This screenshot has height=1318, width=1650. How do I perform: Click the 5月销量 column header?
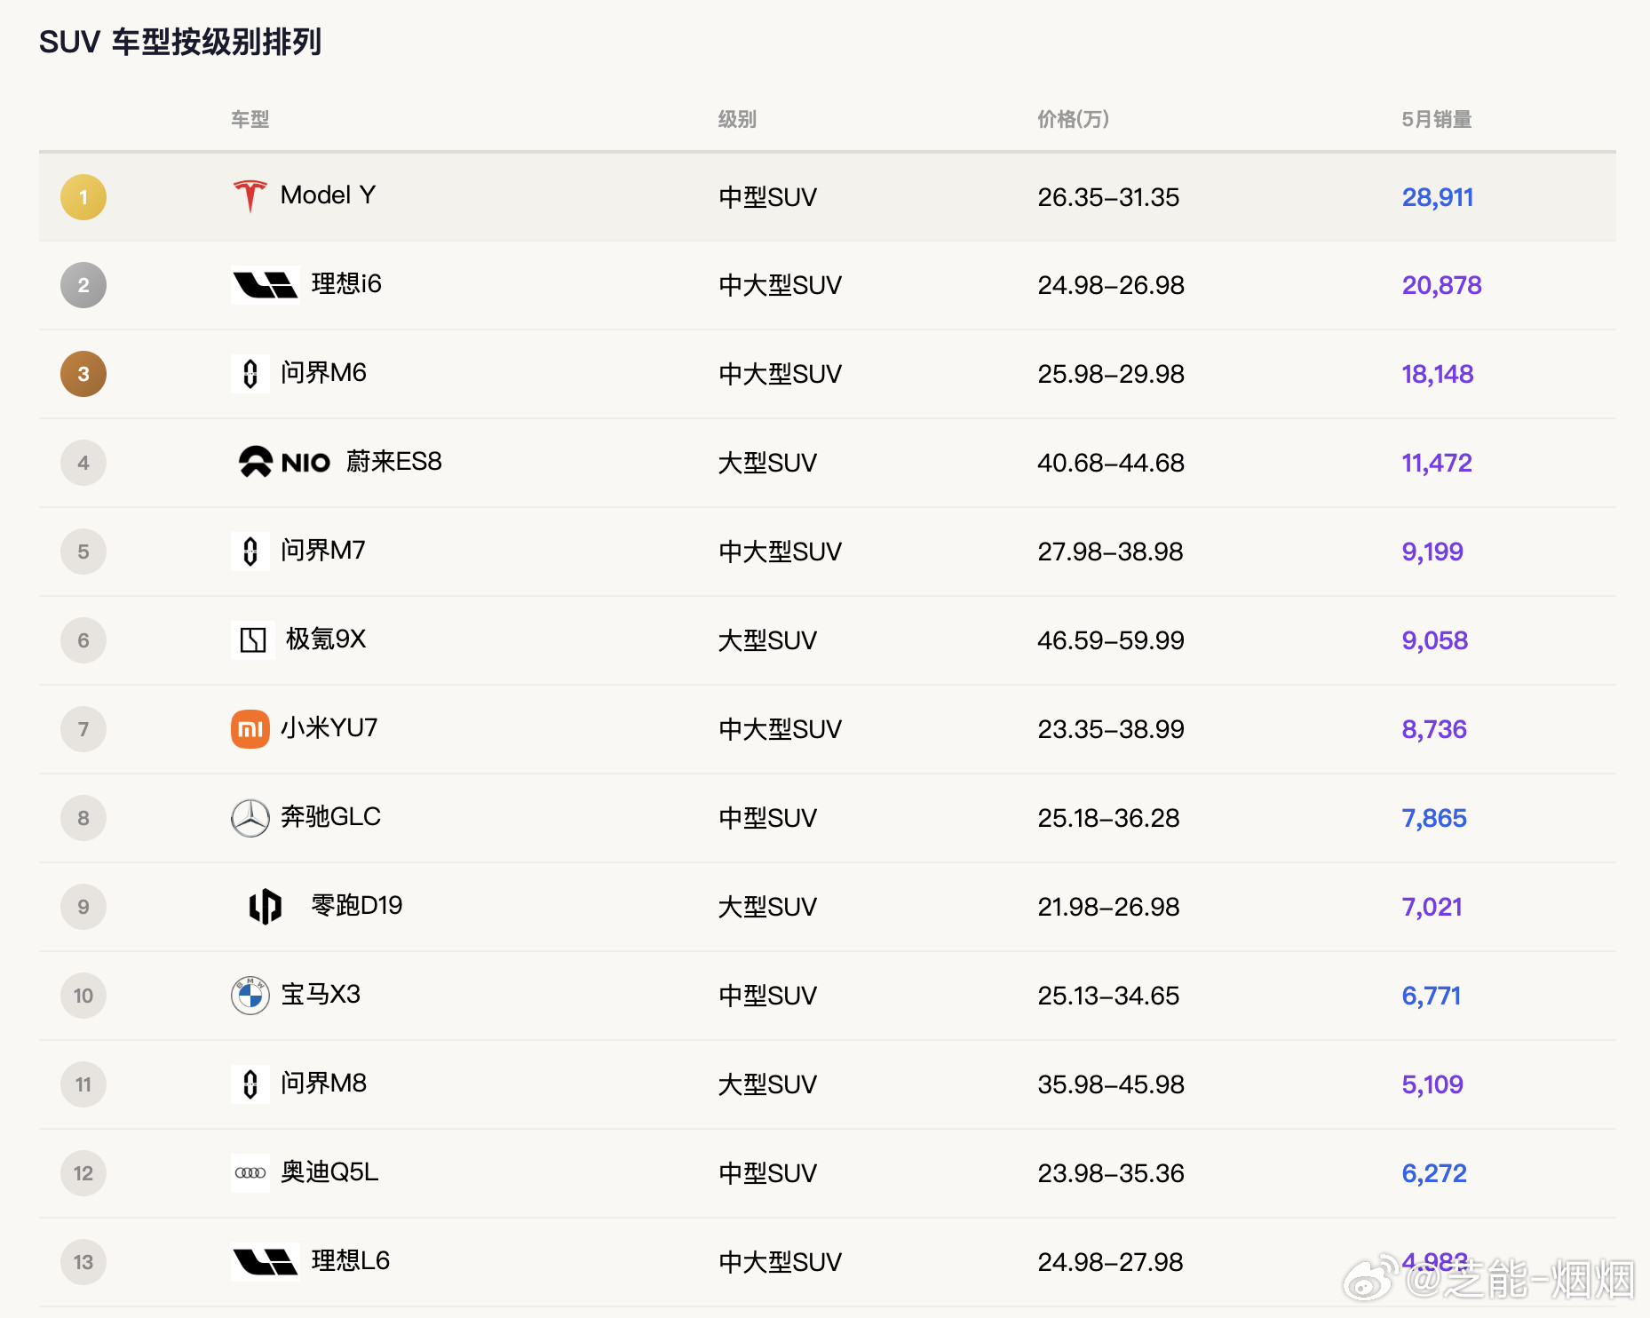tap(1437, 119)
